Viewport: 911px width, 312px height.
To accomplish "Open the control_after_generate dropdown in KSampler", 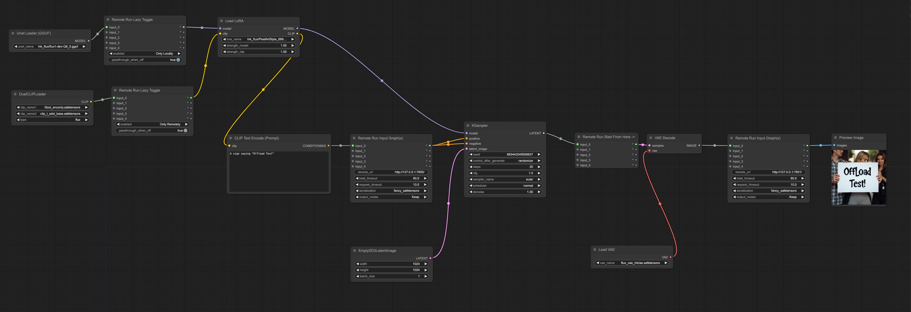I will click(505, 161).
